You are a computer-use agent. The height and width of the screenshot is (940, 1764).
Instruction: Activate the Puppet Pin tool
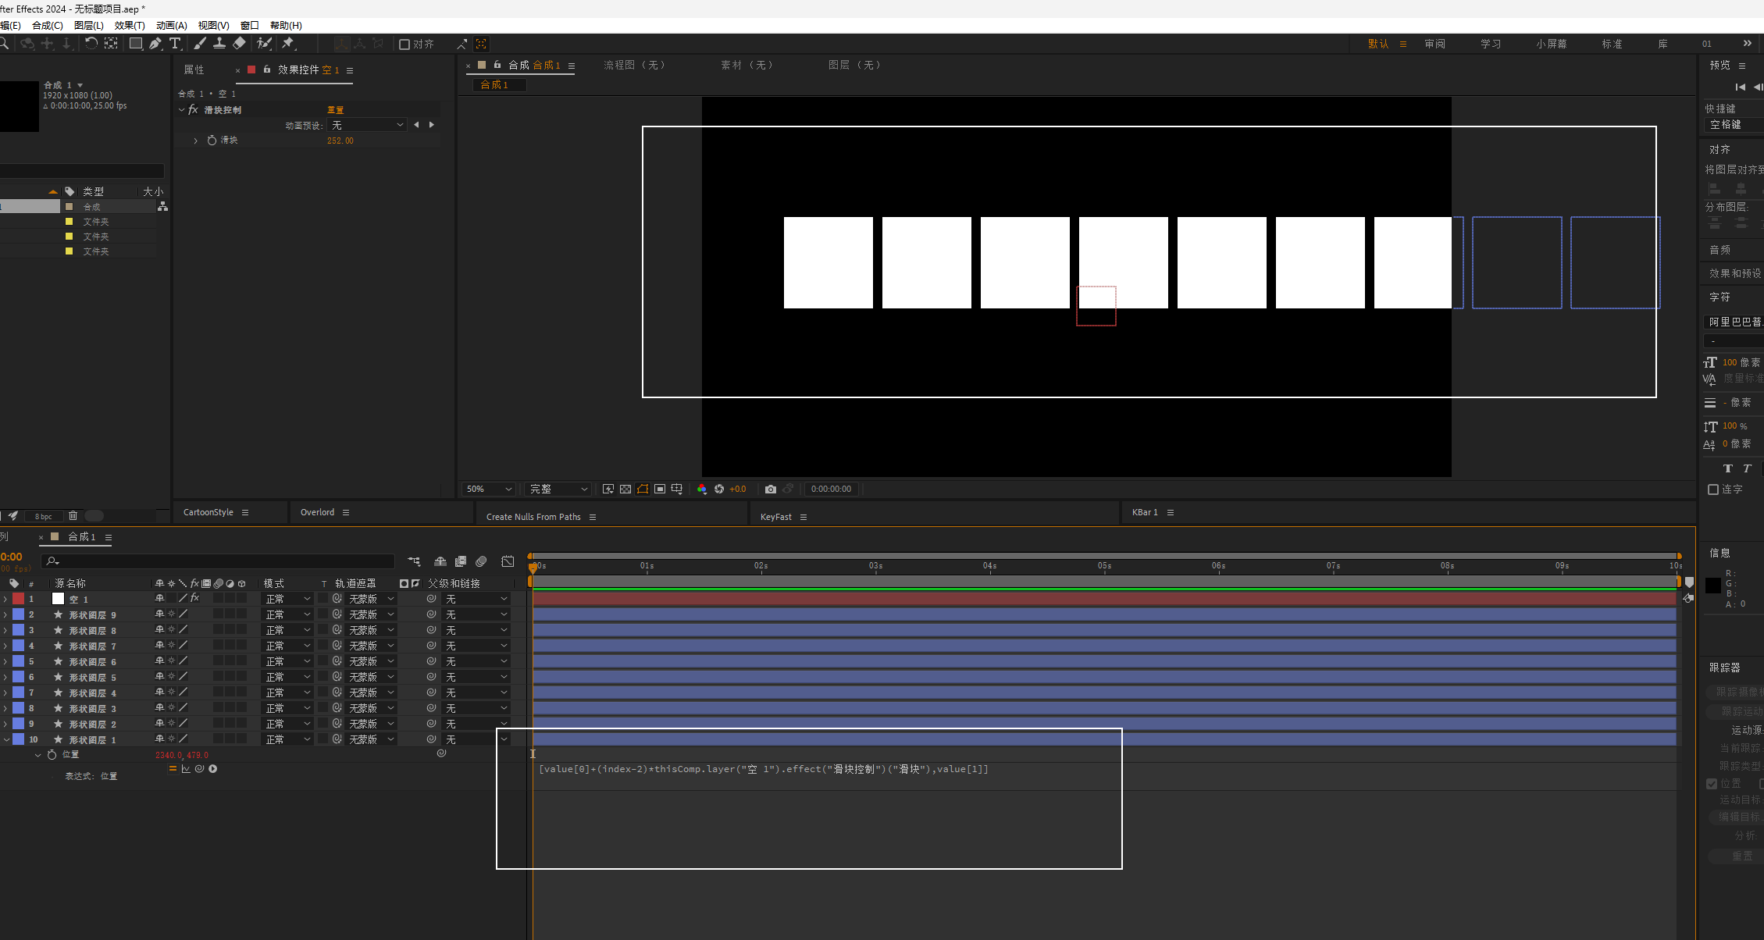(x=288, y=44)
